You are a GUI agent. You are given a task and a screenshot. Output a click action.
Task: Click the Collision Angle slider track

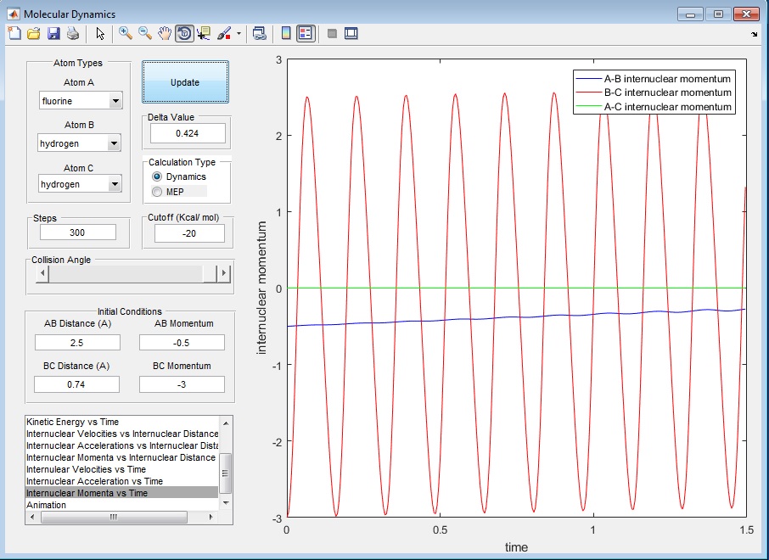coord(127,274)
